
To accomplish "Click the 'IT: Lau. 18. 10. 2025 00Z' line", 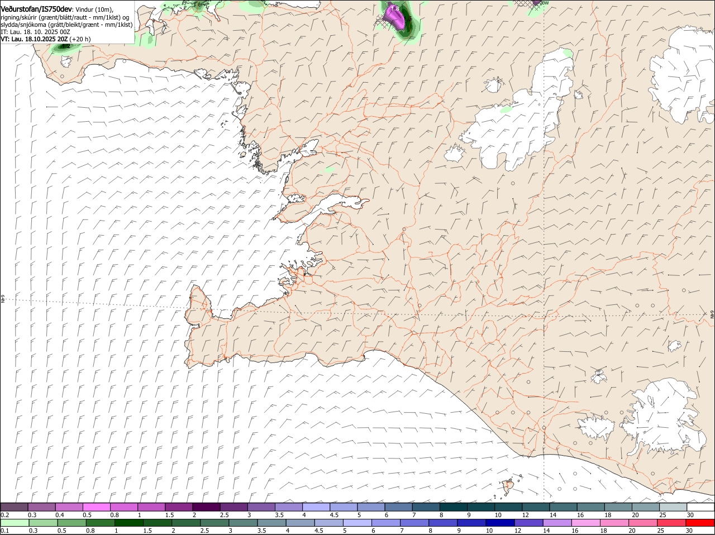I will (x=35, y=32).
